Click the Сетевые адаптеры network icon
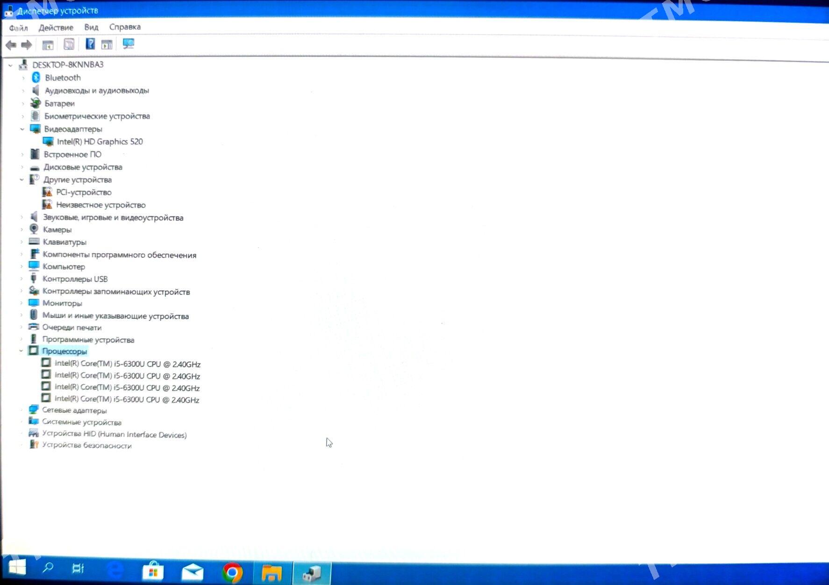829x585 pixels. click(x=33, y=410)
